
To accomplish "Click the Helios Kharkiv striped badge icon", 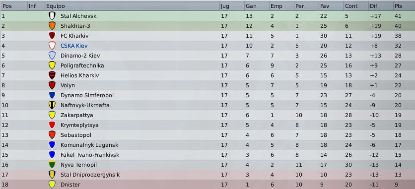I will point(52,75).
